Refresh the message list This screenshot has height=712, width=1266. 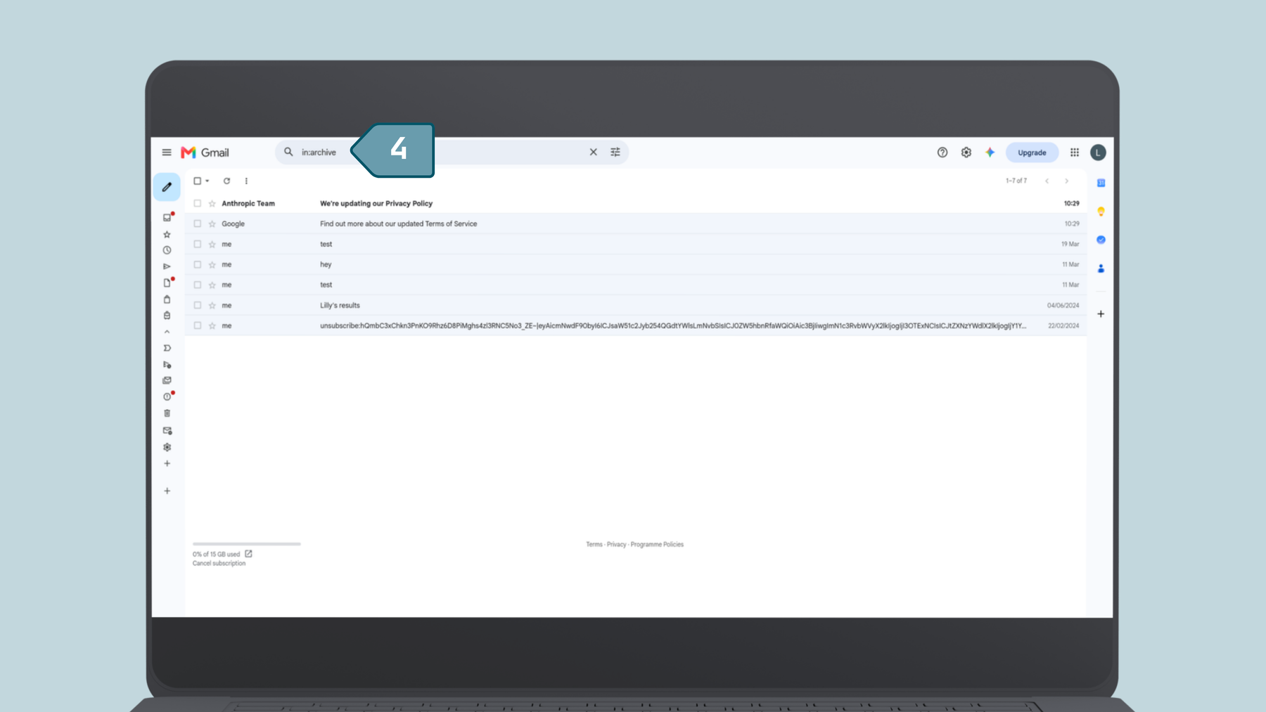point(226,181)
